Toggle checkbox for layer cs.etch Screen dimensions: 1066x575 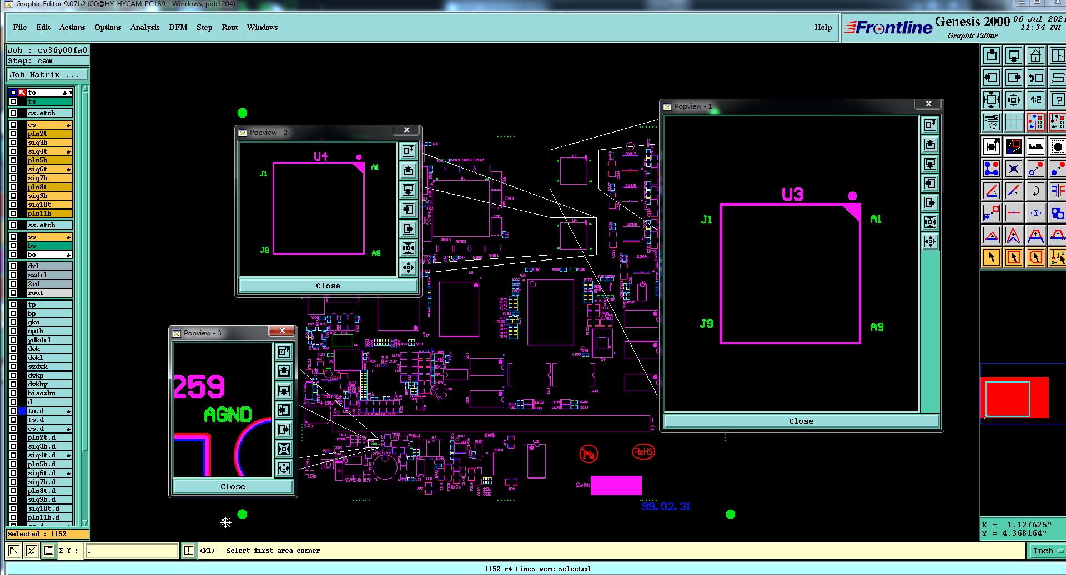click(13, 113)
